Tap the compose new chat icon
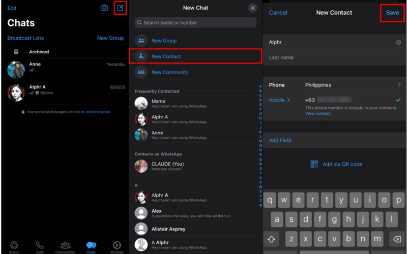 (120, 8)
